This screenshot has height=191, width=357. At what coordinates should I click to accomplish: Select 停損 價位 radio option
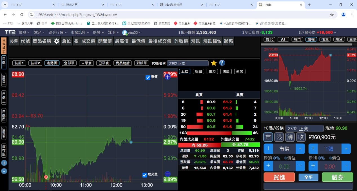click(285, 158)
